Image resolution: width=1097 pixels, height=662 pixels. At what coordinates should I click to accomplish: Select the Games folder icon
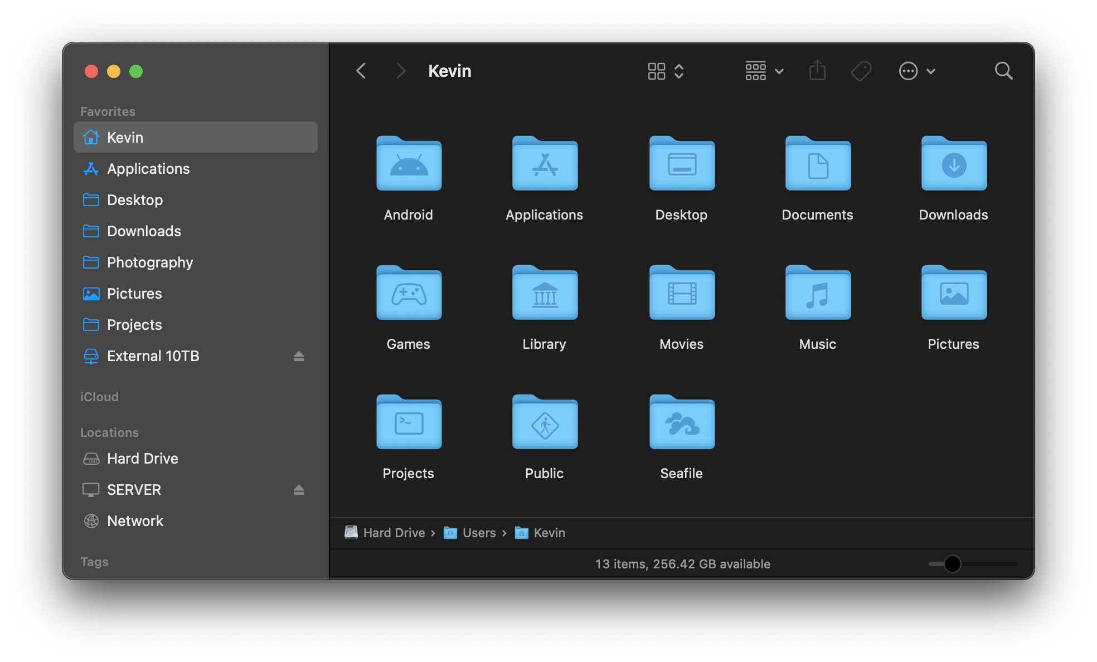tap(409, 294)
